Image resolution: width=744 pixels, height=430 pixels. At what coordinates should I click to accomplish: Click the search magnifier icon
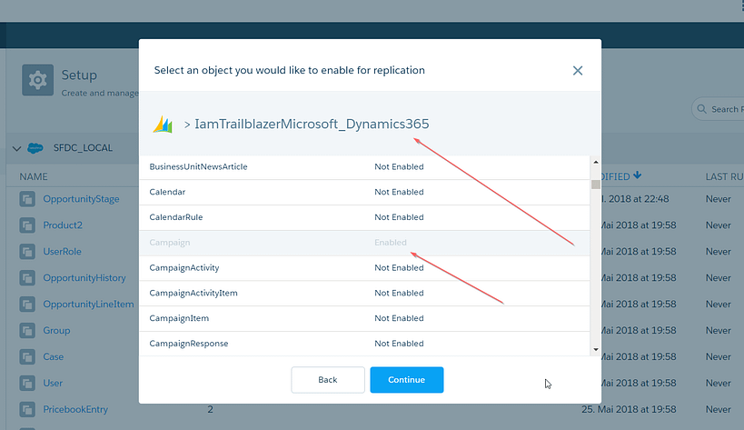pos(702,109)
